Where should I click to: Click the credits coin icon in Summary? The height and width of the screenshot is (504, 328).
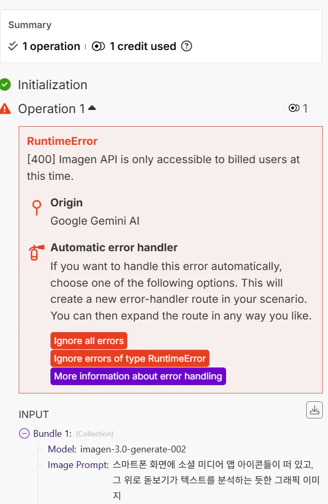click(x=98, y=46)
